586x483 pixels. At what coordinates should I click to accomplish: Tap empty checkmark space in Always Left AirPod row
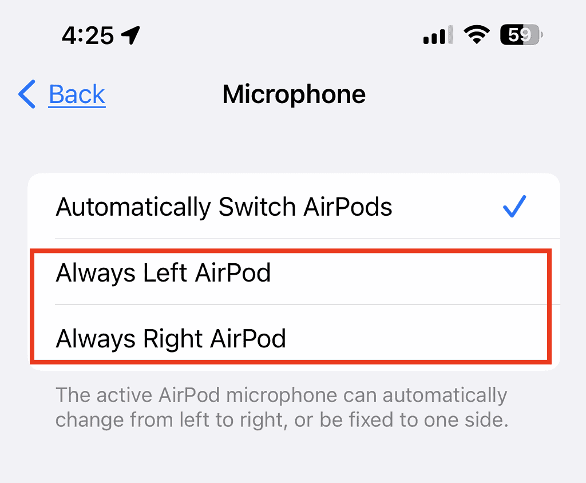pos(514,272)
